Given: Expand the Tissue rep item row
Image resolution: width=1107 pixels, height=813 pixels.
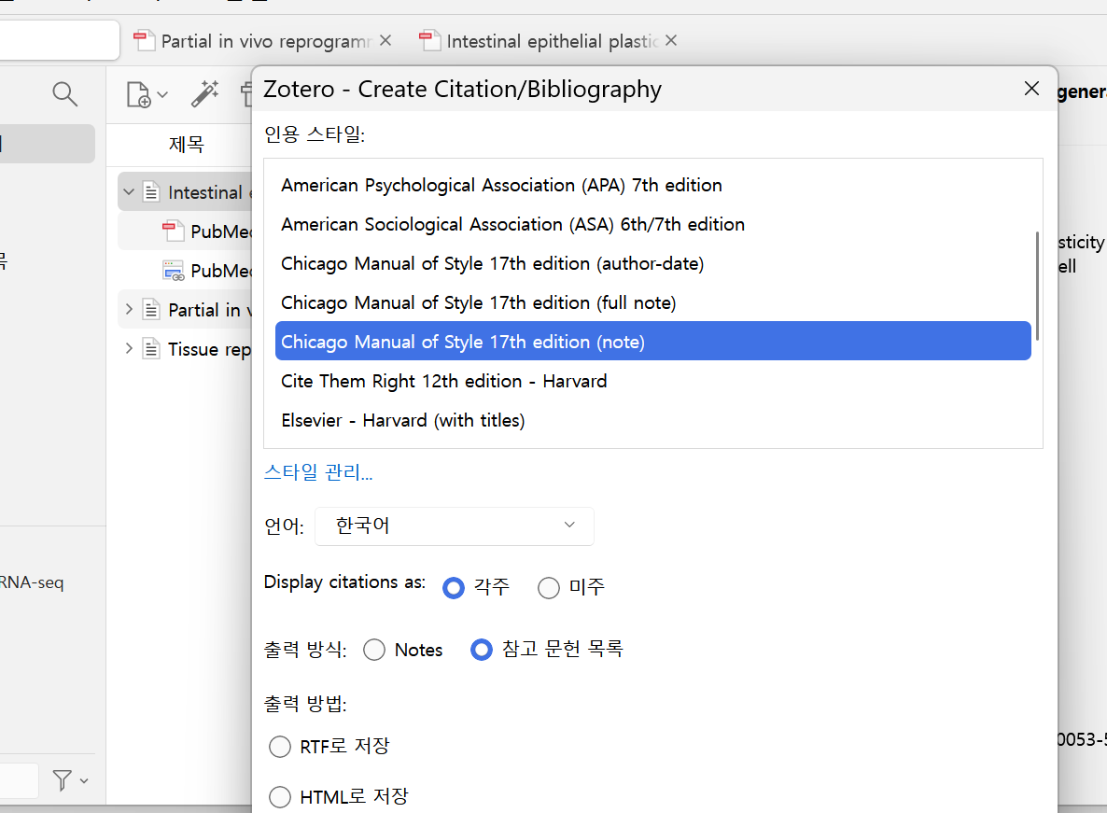Looking at the screenshot, I should click(x=129, y=349).
